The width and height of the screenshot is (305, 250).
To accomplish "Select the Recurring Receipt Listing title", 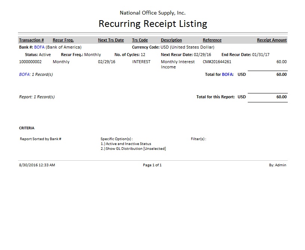I will click(x=153, y=24).
